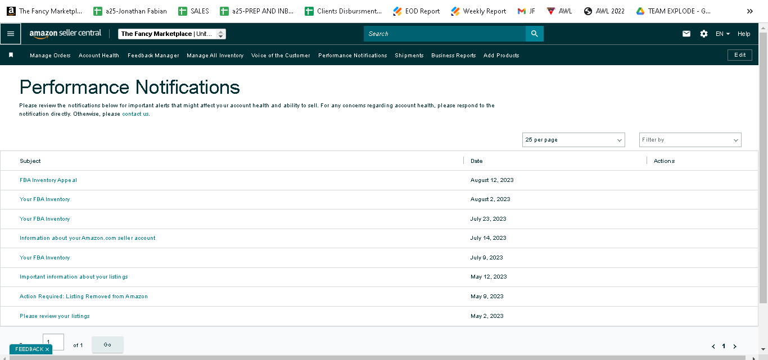Open Voice of the Customer

[281, 56]
